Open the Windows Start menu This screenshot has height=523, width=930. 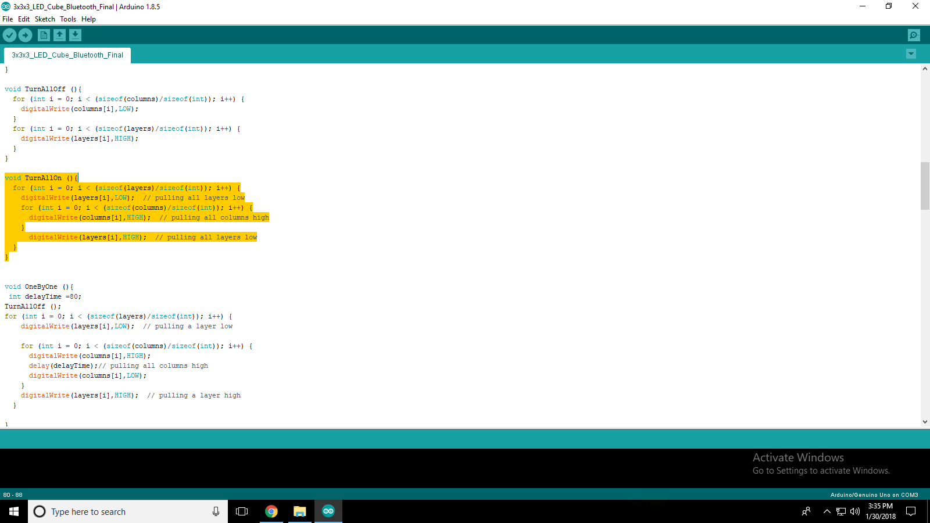pyautogui.click(x=14, y=511)
